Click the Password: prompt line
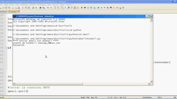This screenshot has width=177, height=99. coord(19,45)
